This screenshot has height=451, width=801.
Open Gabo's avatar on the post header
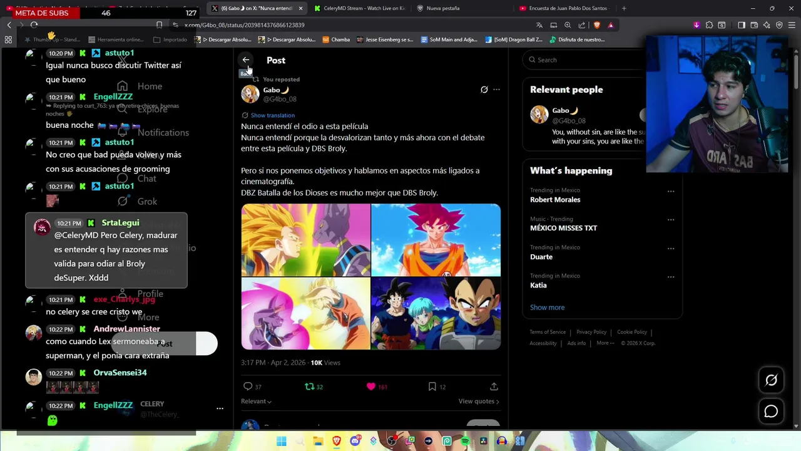pyautogui.click(x=250, y=94)
